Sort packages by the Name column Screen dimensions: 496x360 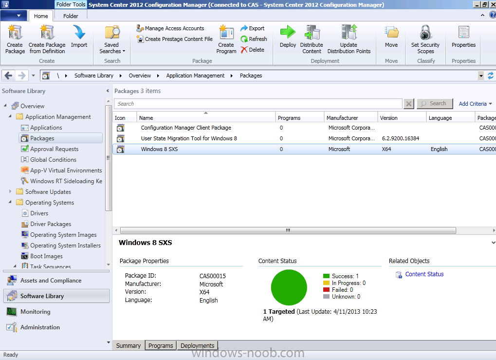click(206, 117)
